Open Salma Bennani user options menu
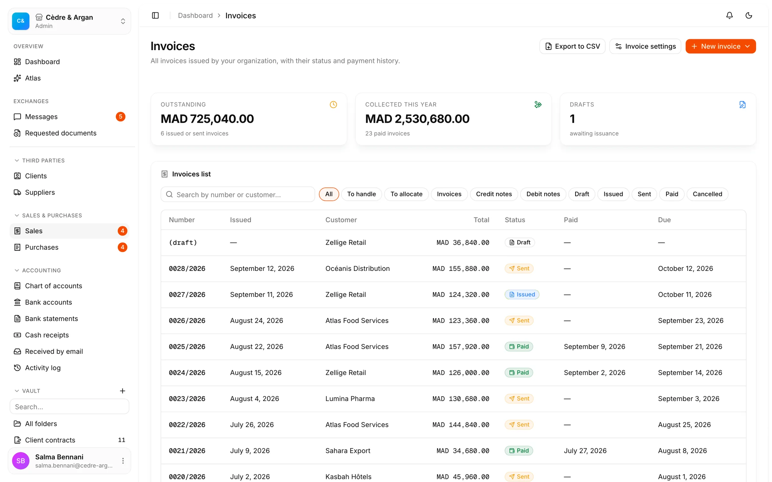This screenshot has height=482, width=772. click(123, 461)
